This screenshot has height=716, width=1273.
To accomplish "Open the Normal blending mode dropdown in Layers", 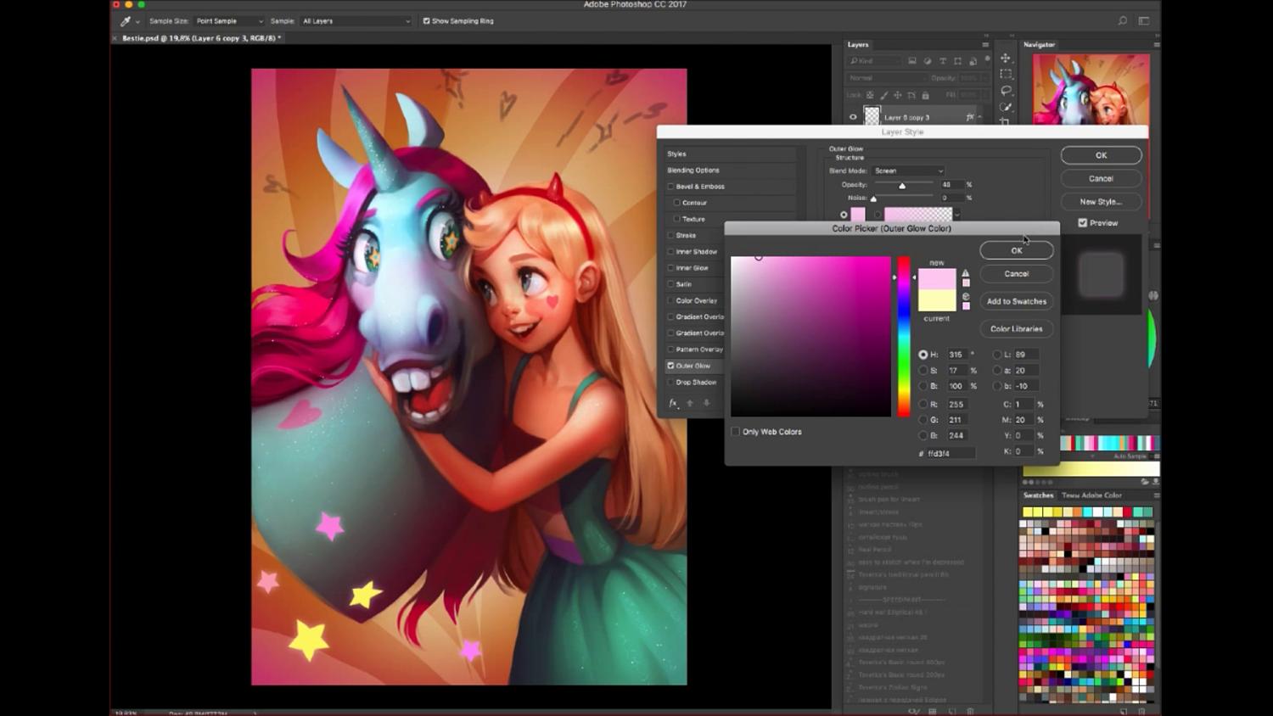I will [x=887, y=78].
